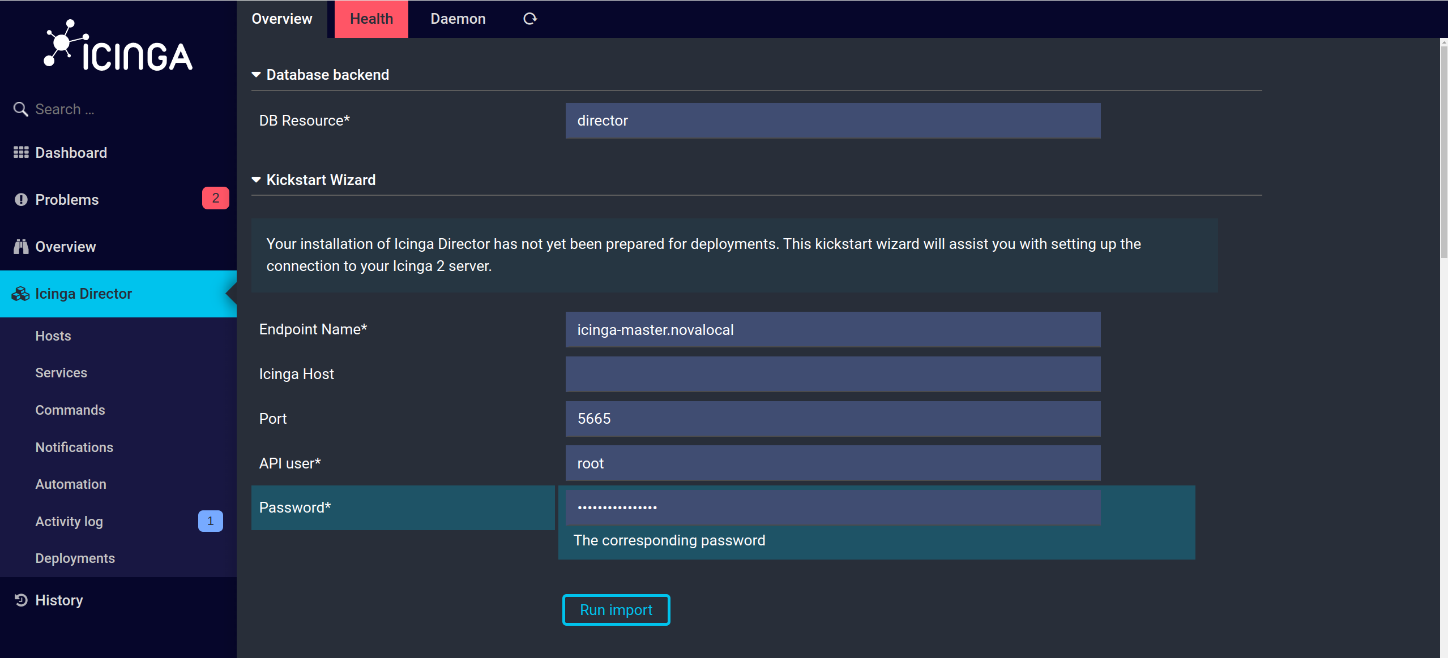Select Icinga Director menu entry
The height and width of the screenshot is (658, 1448).
click(x=118, y=294)
